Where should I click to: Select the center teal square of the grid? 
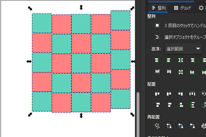(x=81, y=63)
